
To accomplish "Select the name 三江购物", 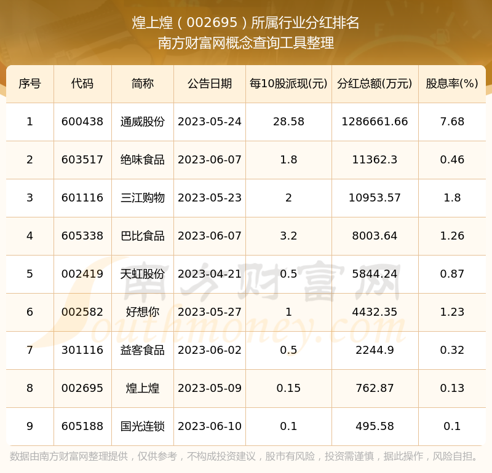I will pos(143,198).
